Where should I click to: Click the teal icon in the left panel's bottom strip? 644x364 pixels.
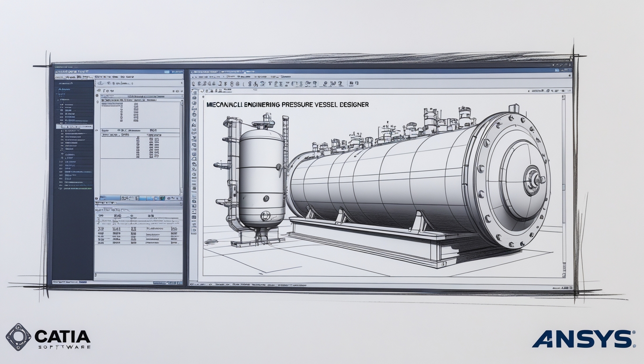pyautogui.click(x=162, y=198)
